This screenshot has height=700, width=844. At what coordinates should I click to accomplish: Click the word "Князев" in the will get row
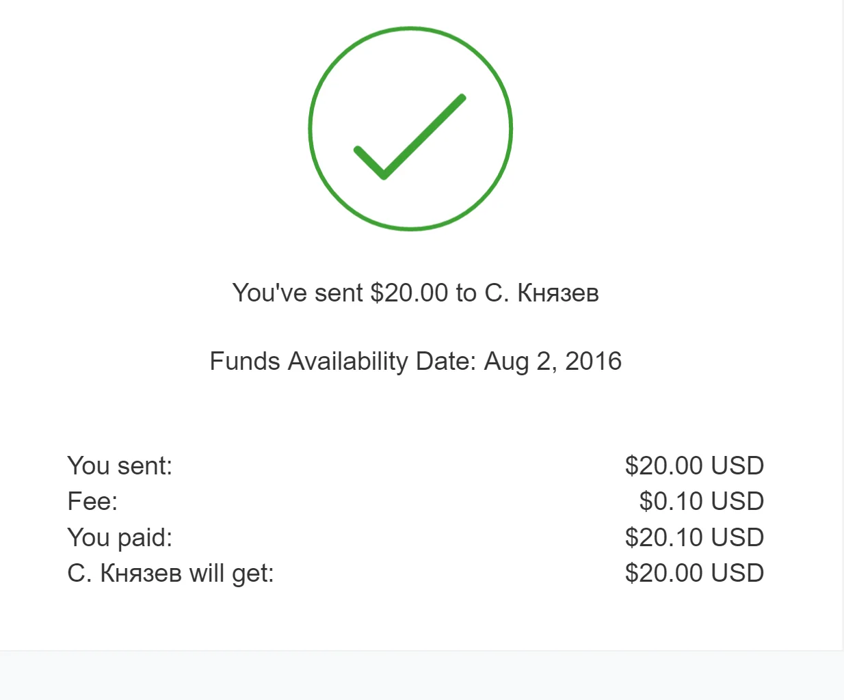[x=141, y=573]
